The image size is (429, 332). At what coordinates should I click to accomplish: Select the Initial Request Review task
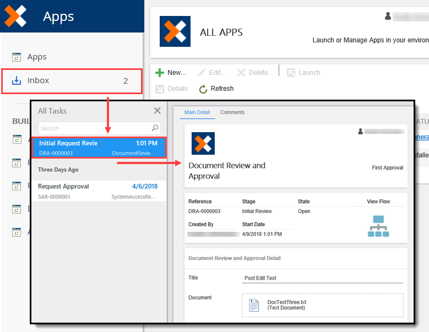(98, 148)
